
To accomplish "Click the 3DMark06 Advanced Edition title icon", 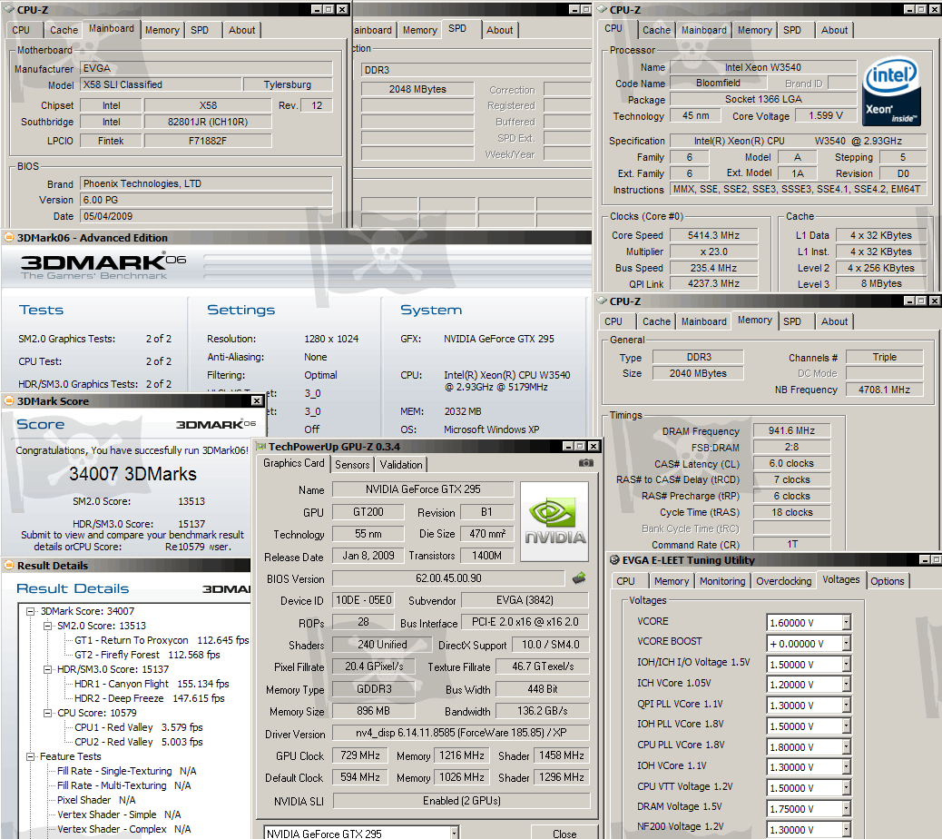I will pos(9,237).
